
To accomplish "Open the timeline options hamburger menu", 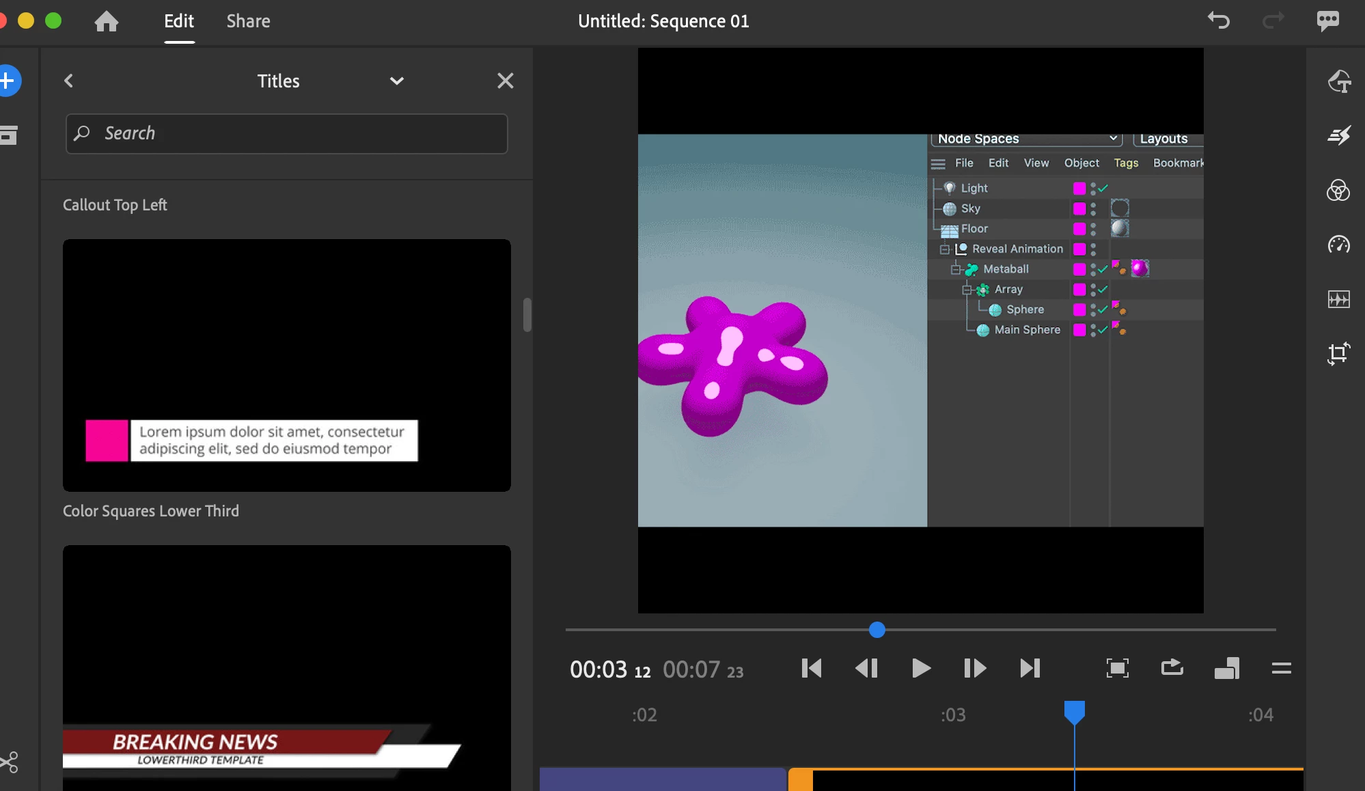I will coord(1281,668).
